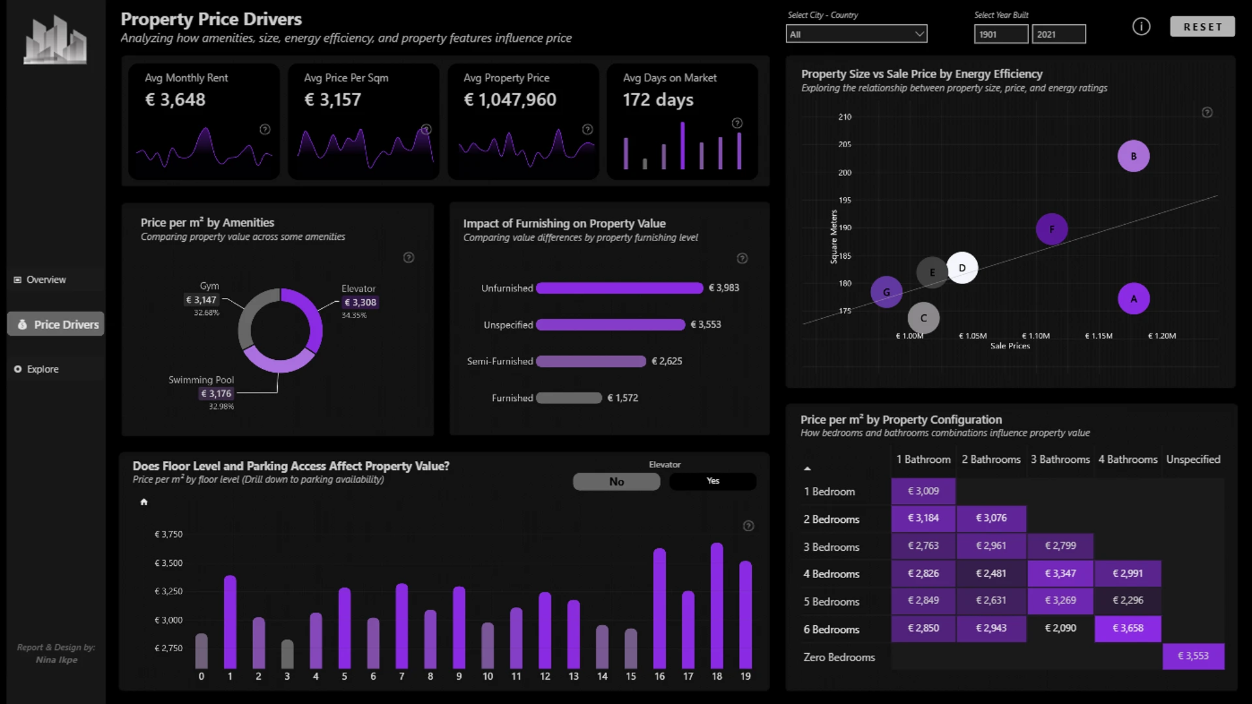This screenshot has height=704, width=1252.
Task: Click sort arrow in property configuration matrix
Action: pos(807,469)
